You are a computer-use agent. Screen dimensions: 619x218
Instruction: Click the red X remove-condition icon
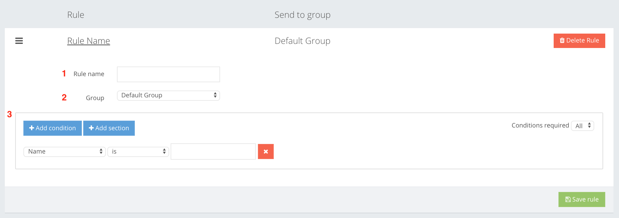pyautogui.click(x=266, y=152)
